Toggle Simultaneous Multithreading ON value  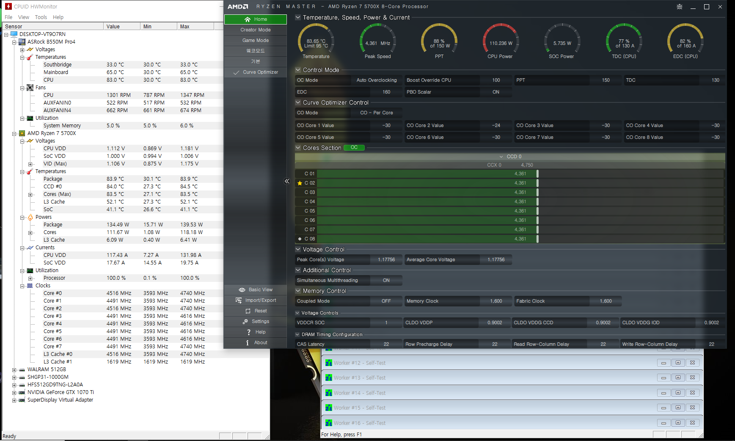[386, 281]
